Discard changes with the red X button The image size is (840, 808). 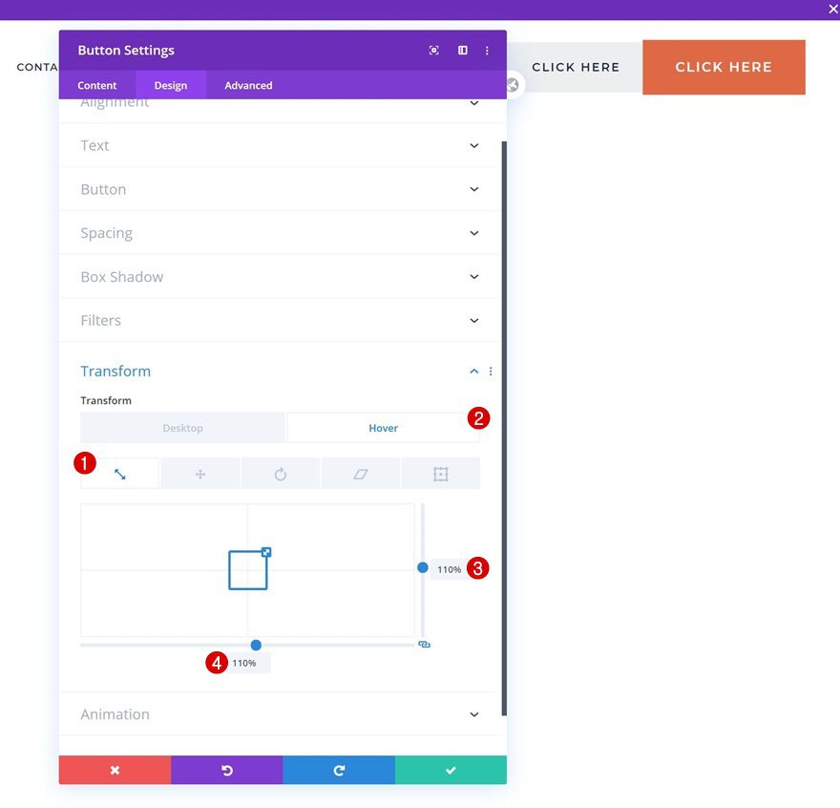[x=115, y=770]
